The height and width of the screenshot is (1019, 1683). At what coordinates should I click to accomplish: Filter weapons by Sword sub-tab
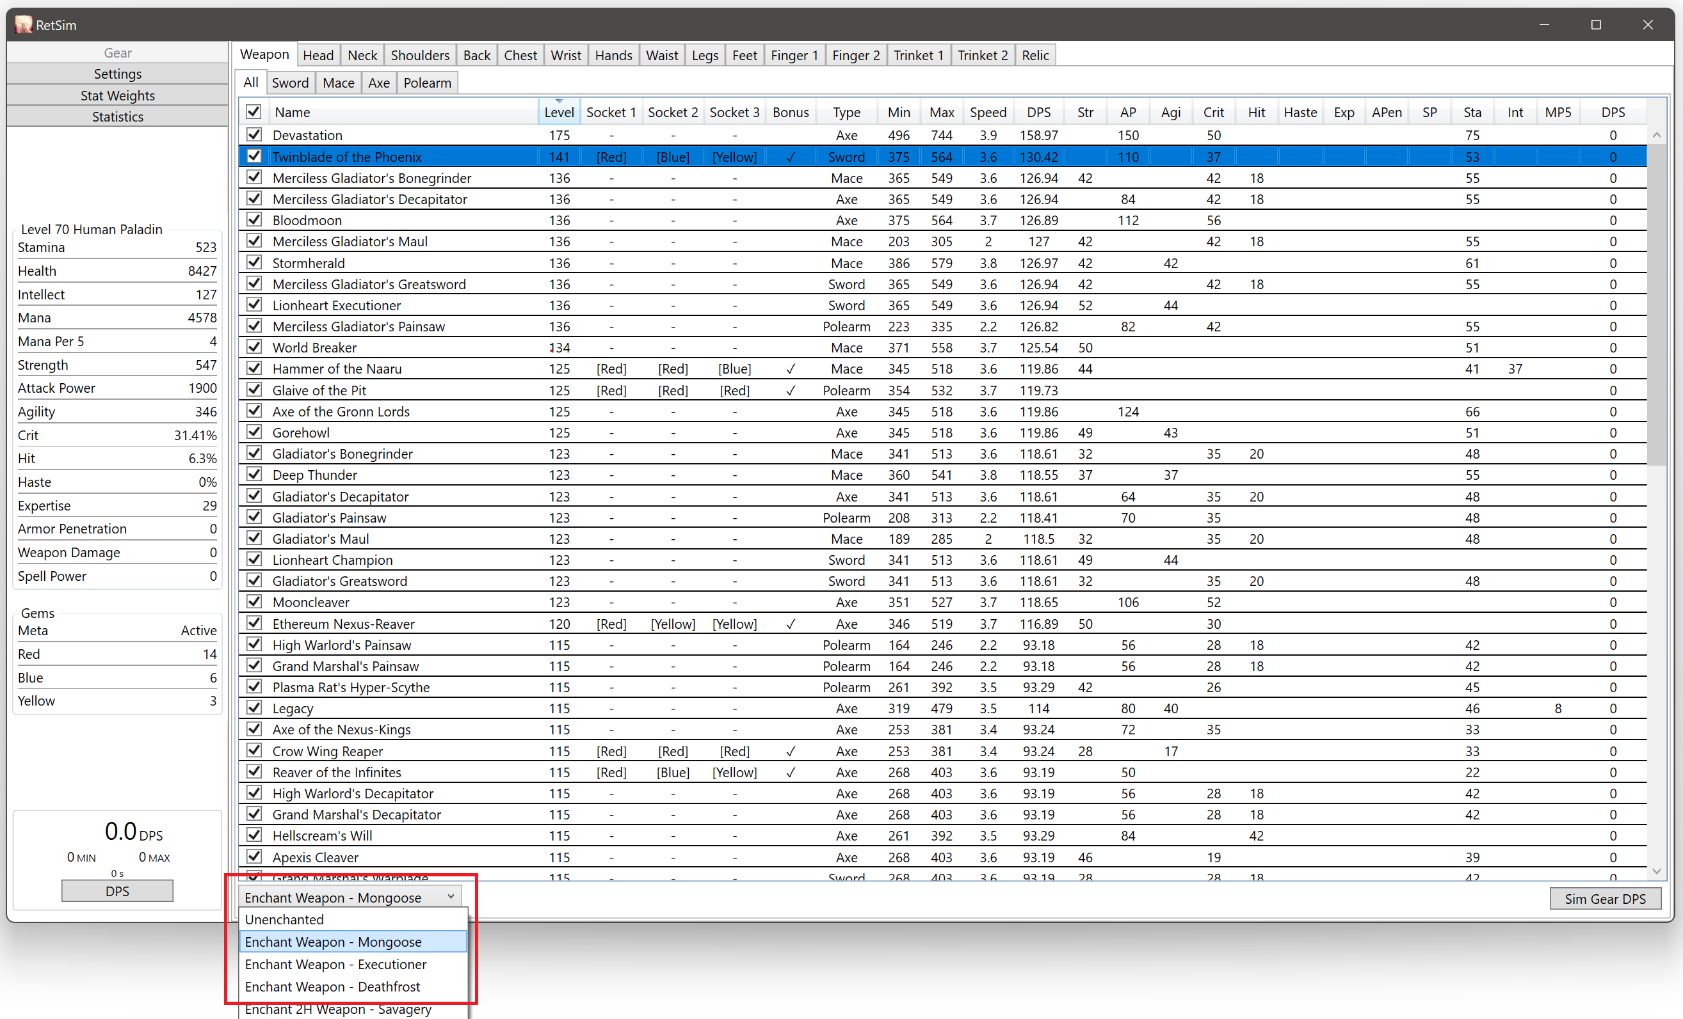(290, 83)
